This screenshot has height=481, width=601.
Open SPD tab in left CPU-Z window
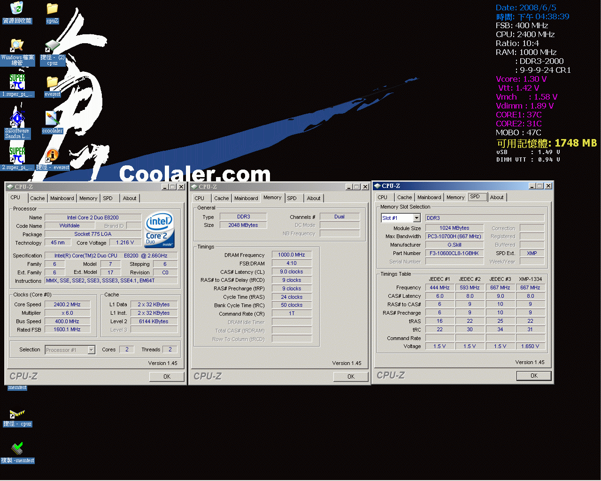108,198
